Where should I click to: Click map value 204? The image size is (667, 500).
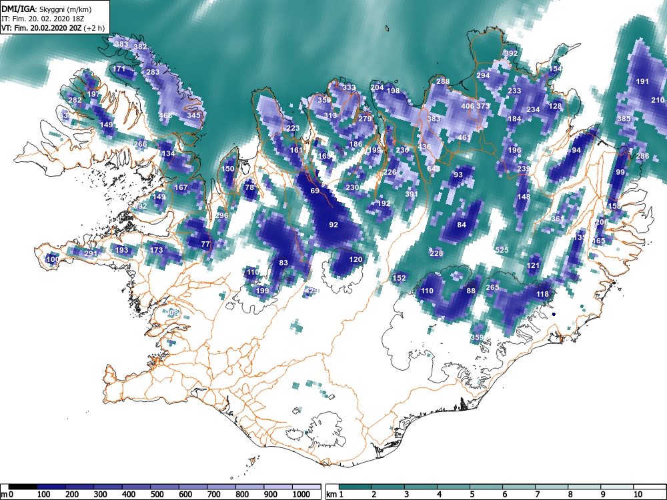click(377, 87)
